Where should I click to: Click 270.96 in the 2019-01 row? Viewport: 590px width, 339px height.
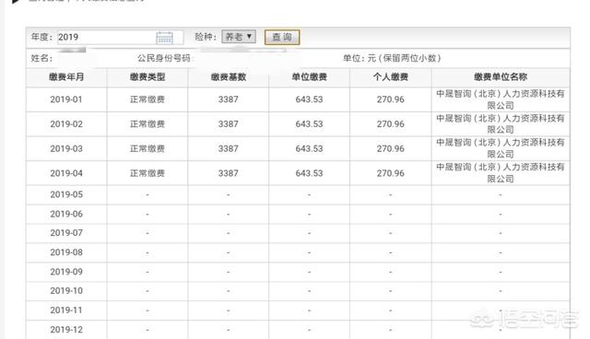tap(391, 99)
